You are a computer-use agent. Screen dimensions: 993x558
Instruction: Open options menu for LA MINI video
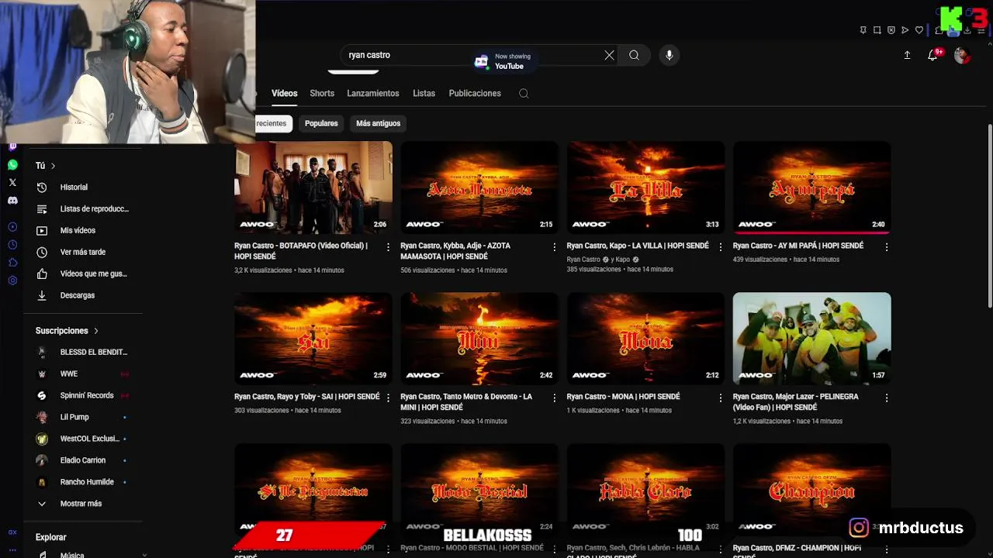pos(555,398)
